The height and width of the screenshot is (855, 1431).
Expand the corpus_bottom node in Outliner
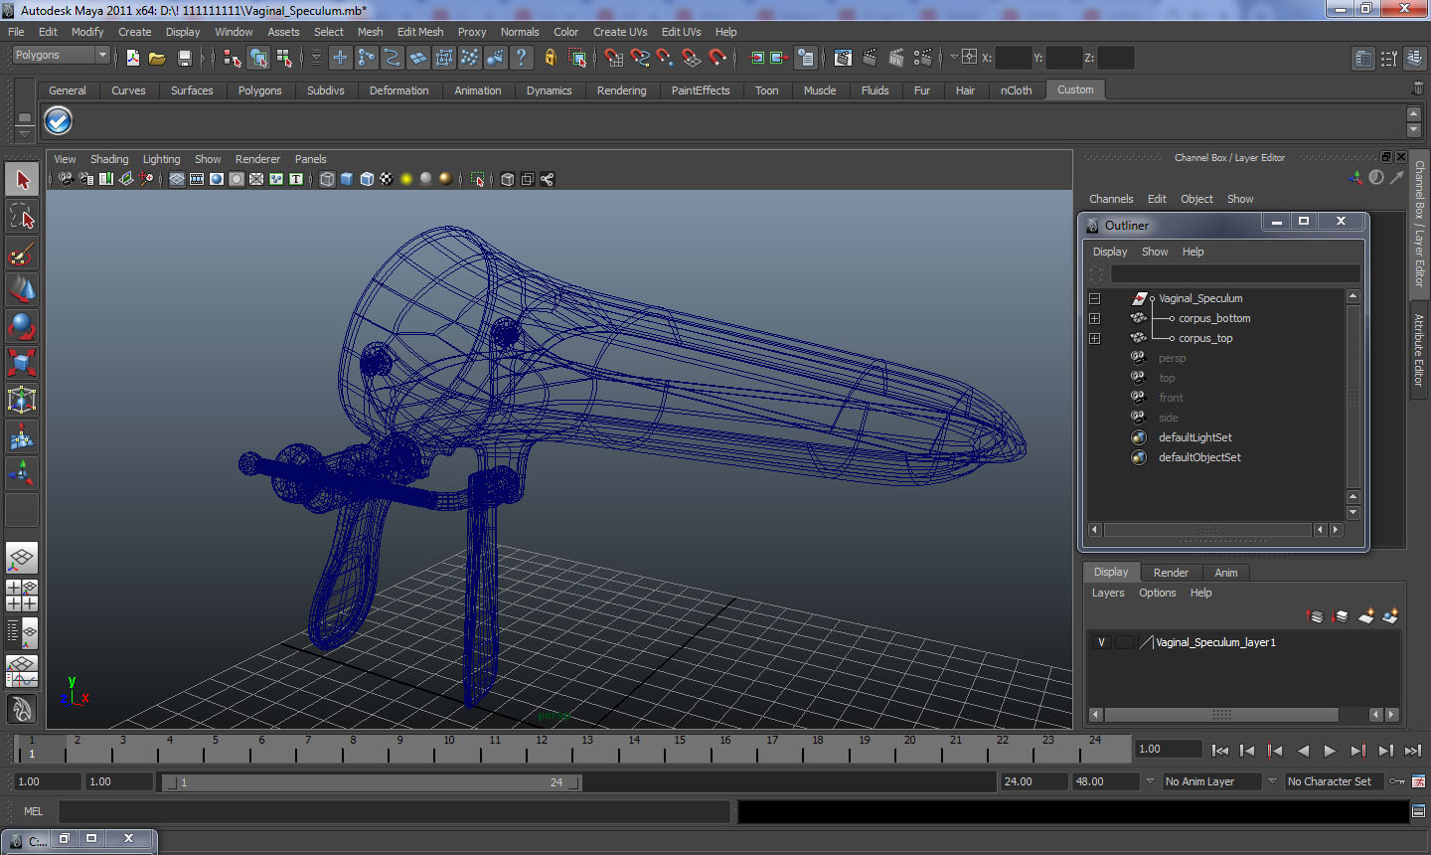(x=1094, y=318)
